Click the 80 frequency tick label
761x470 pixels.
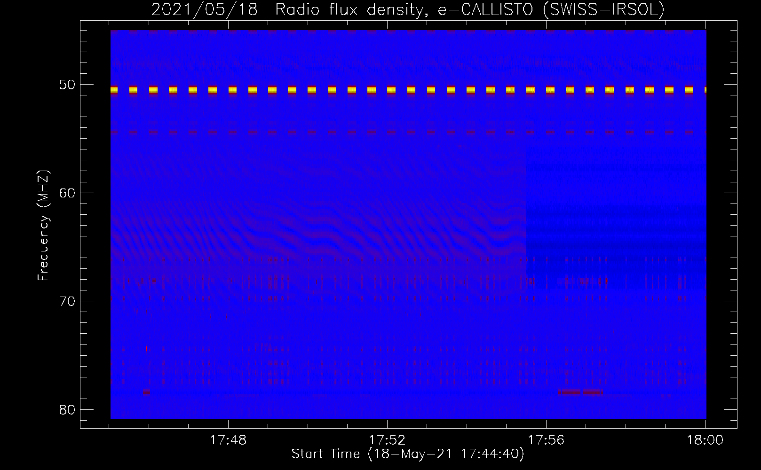[x=67, y=409]
